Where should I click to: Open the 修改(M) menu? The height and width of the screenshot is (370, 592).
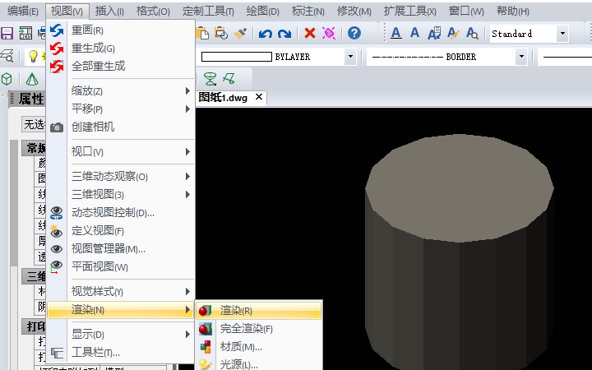pyautogui.click(x=354, y=12)
